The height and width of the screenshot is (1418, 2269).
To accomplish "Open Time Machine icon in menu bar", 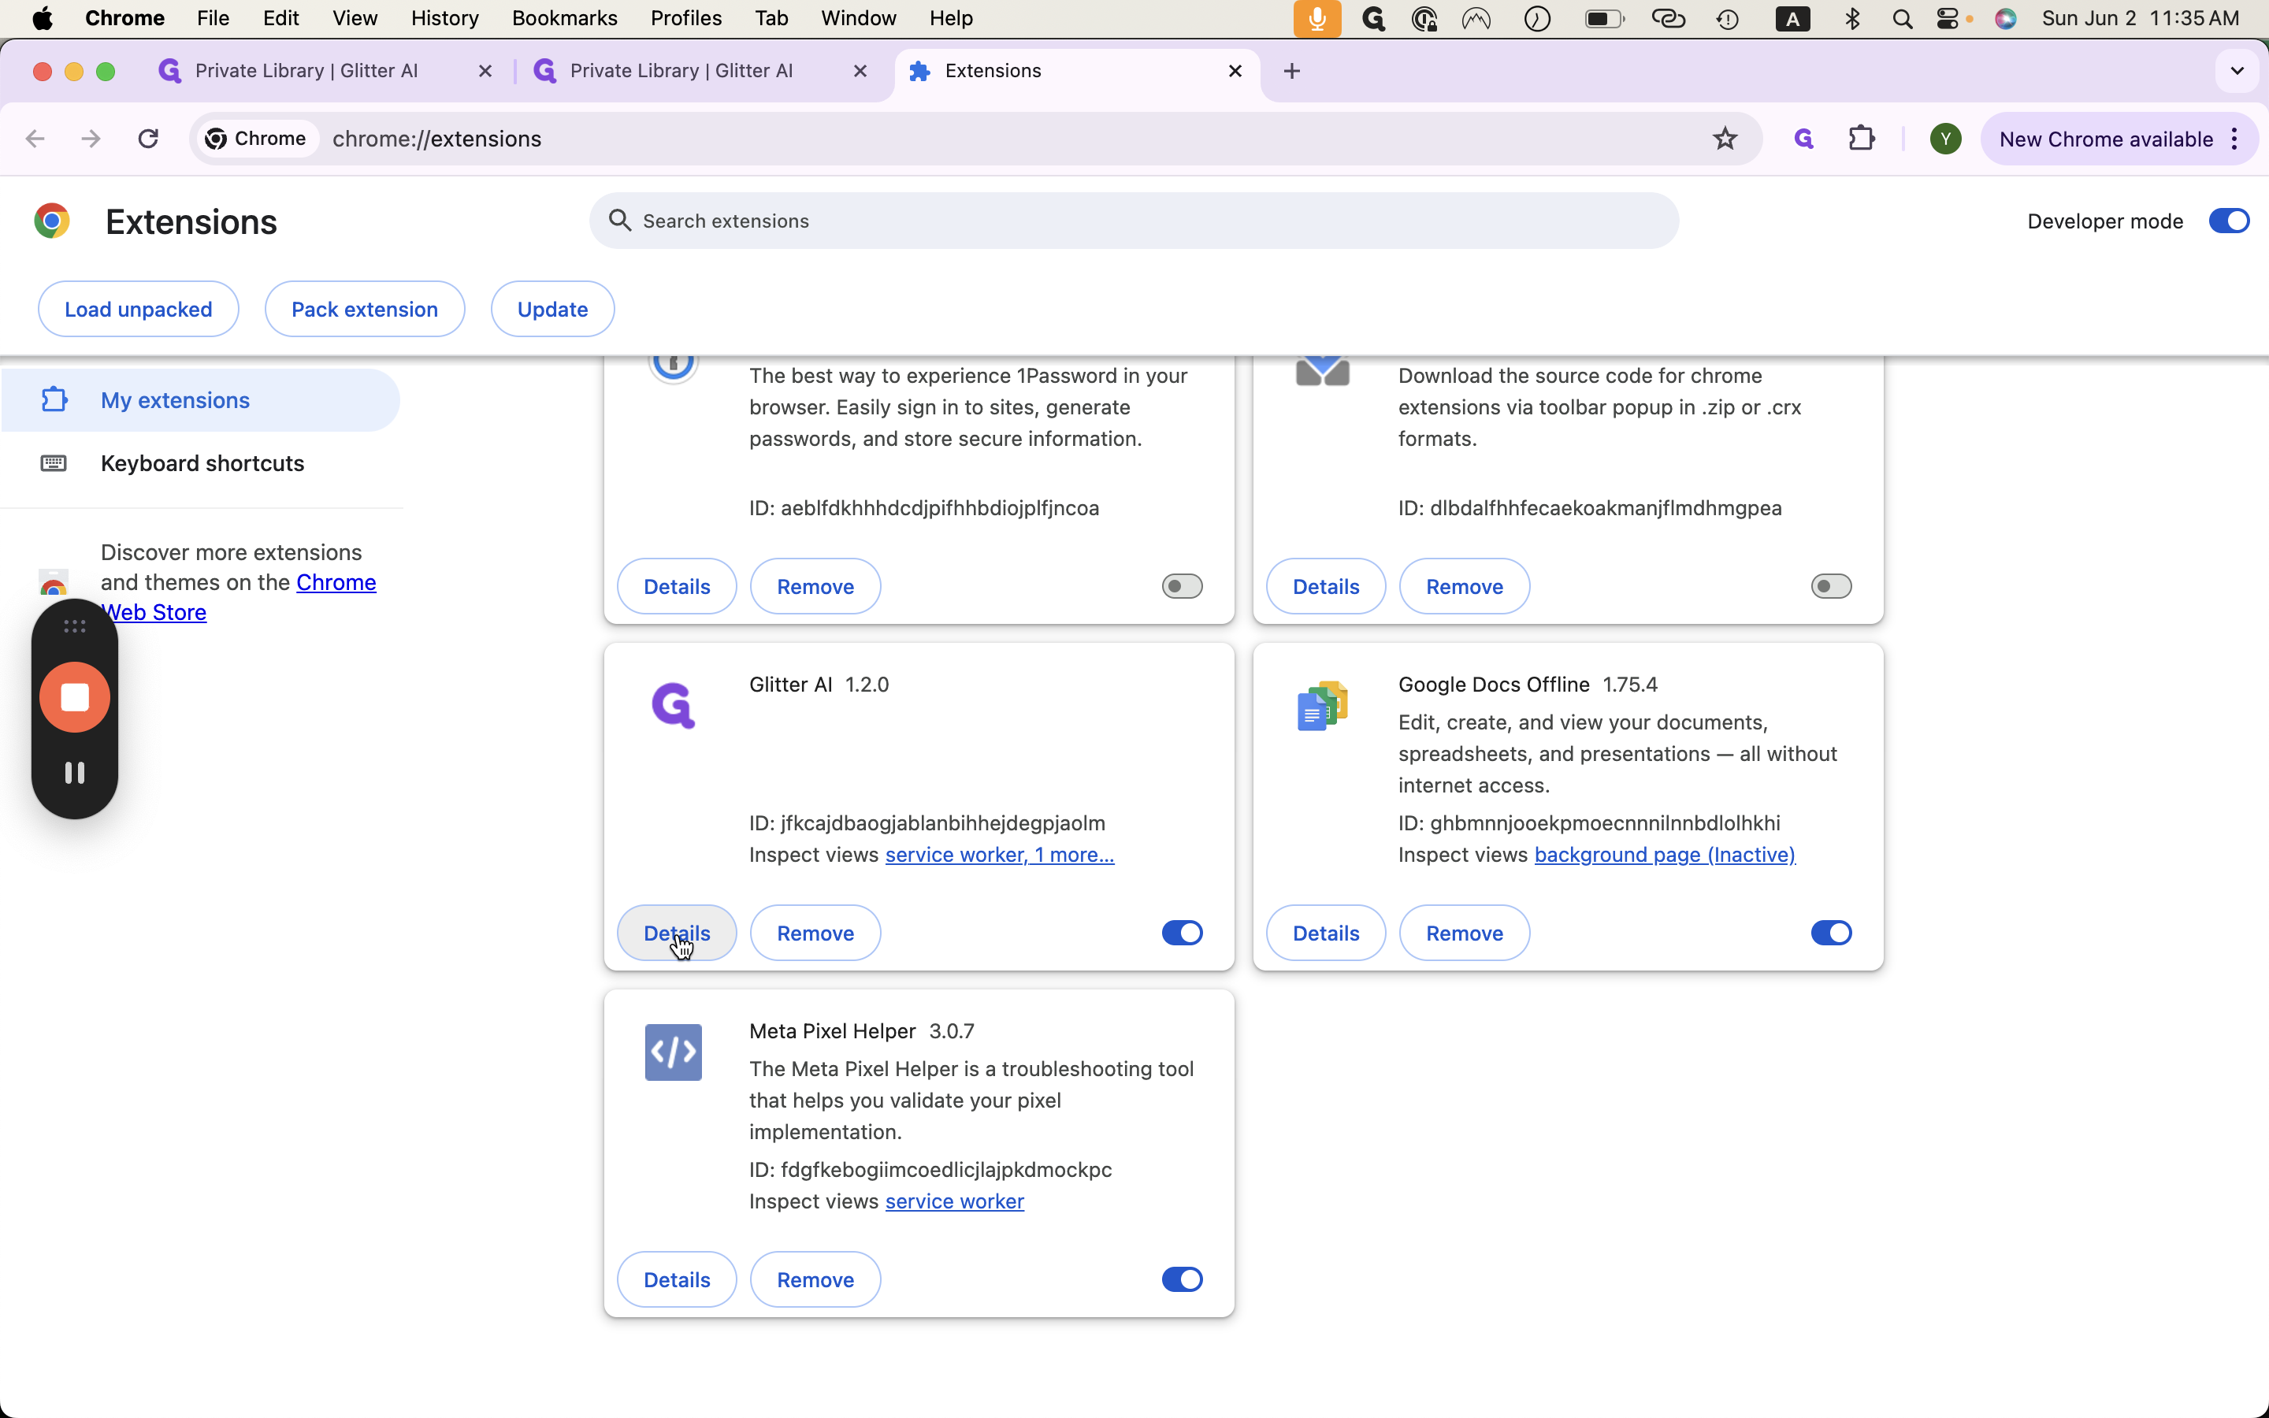I will point(1728,19).
